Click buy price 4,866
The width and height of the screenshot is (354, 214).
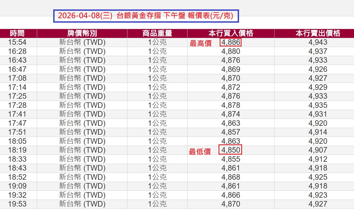231,195
